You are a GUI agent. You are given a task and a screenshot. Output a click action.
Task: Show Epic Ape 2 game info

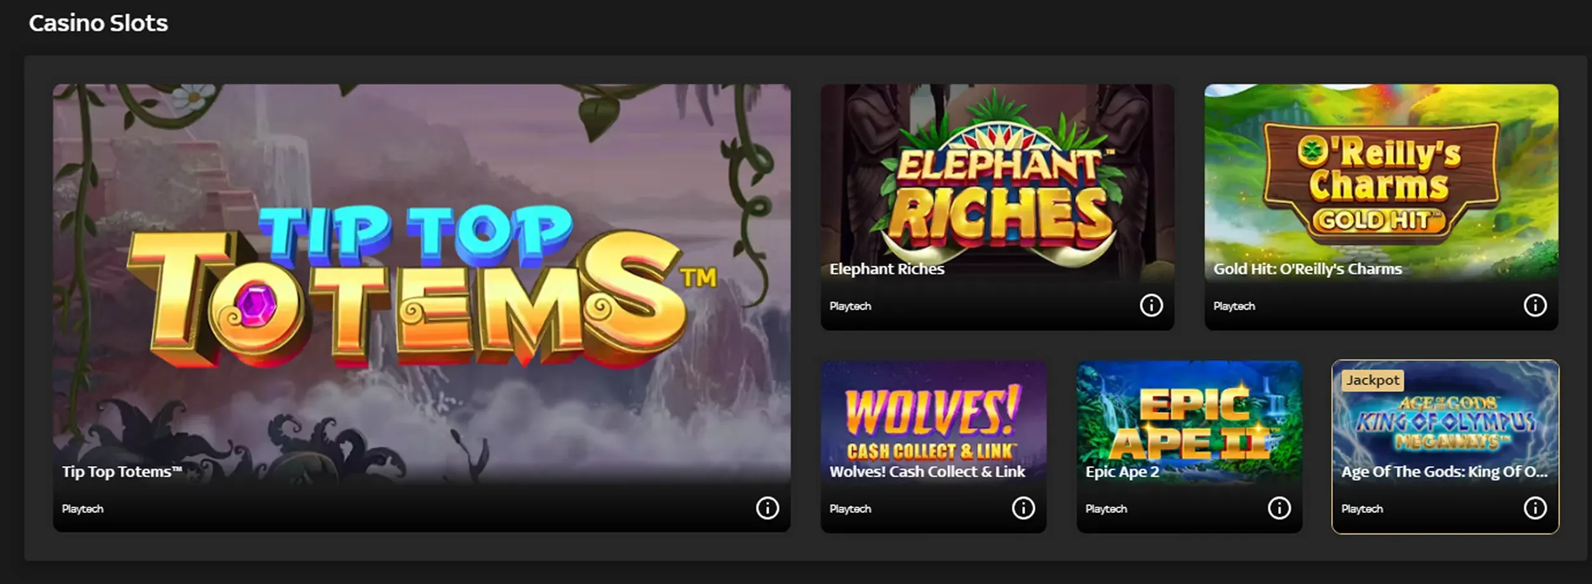click(1279, 508)
